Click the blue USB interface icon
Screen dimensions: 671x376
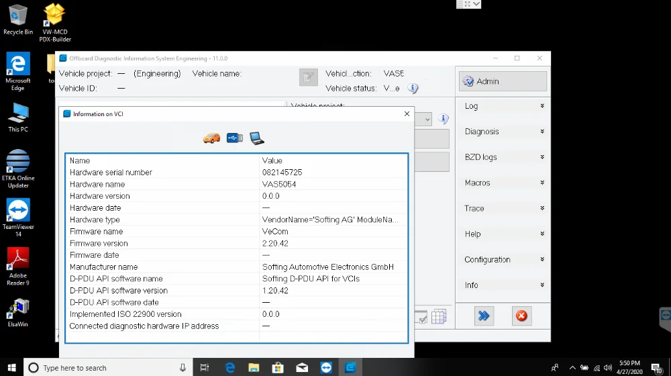click(234, 138)
